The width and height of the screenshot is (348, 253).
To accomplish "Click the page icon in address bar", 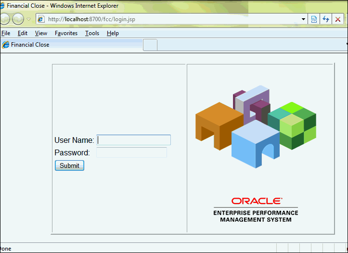I will tap(41, 19).
